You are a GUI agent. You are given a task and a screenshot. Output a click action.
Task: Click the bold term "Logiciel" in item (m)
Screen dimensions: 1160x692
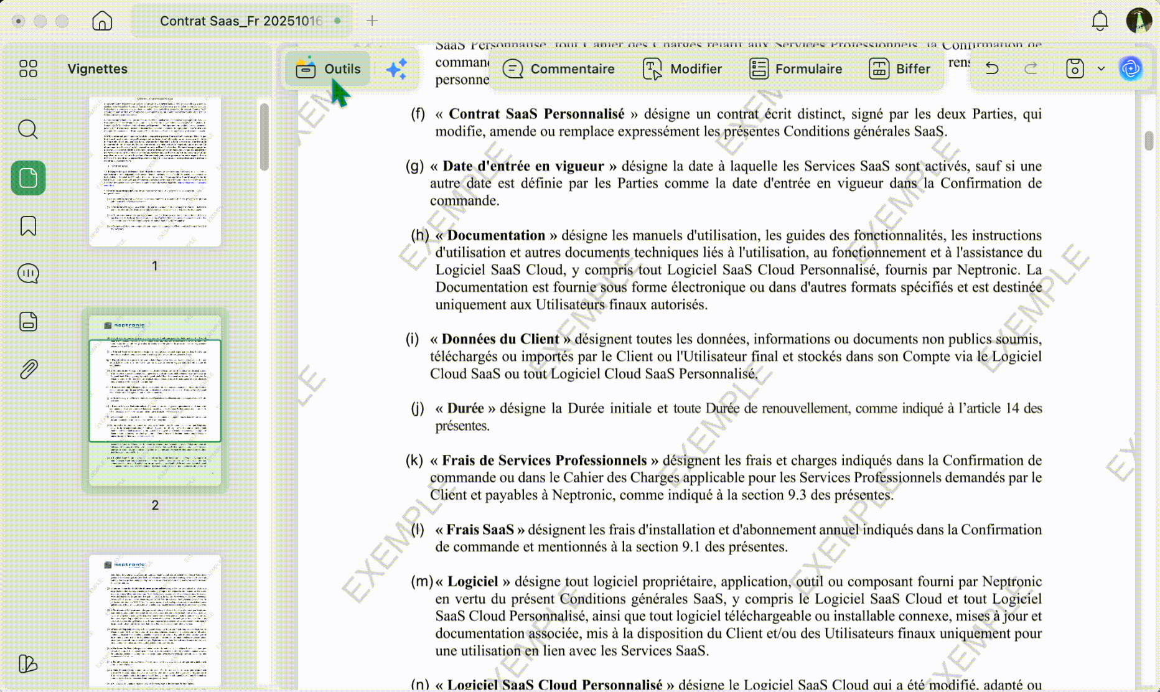pyautogui.click(x=473, y=581)
